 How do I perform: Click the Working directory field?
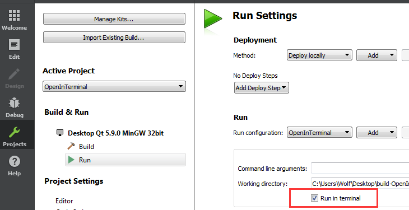click(360, 183)
